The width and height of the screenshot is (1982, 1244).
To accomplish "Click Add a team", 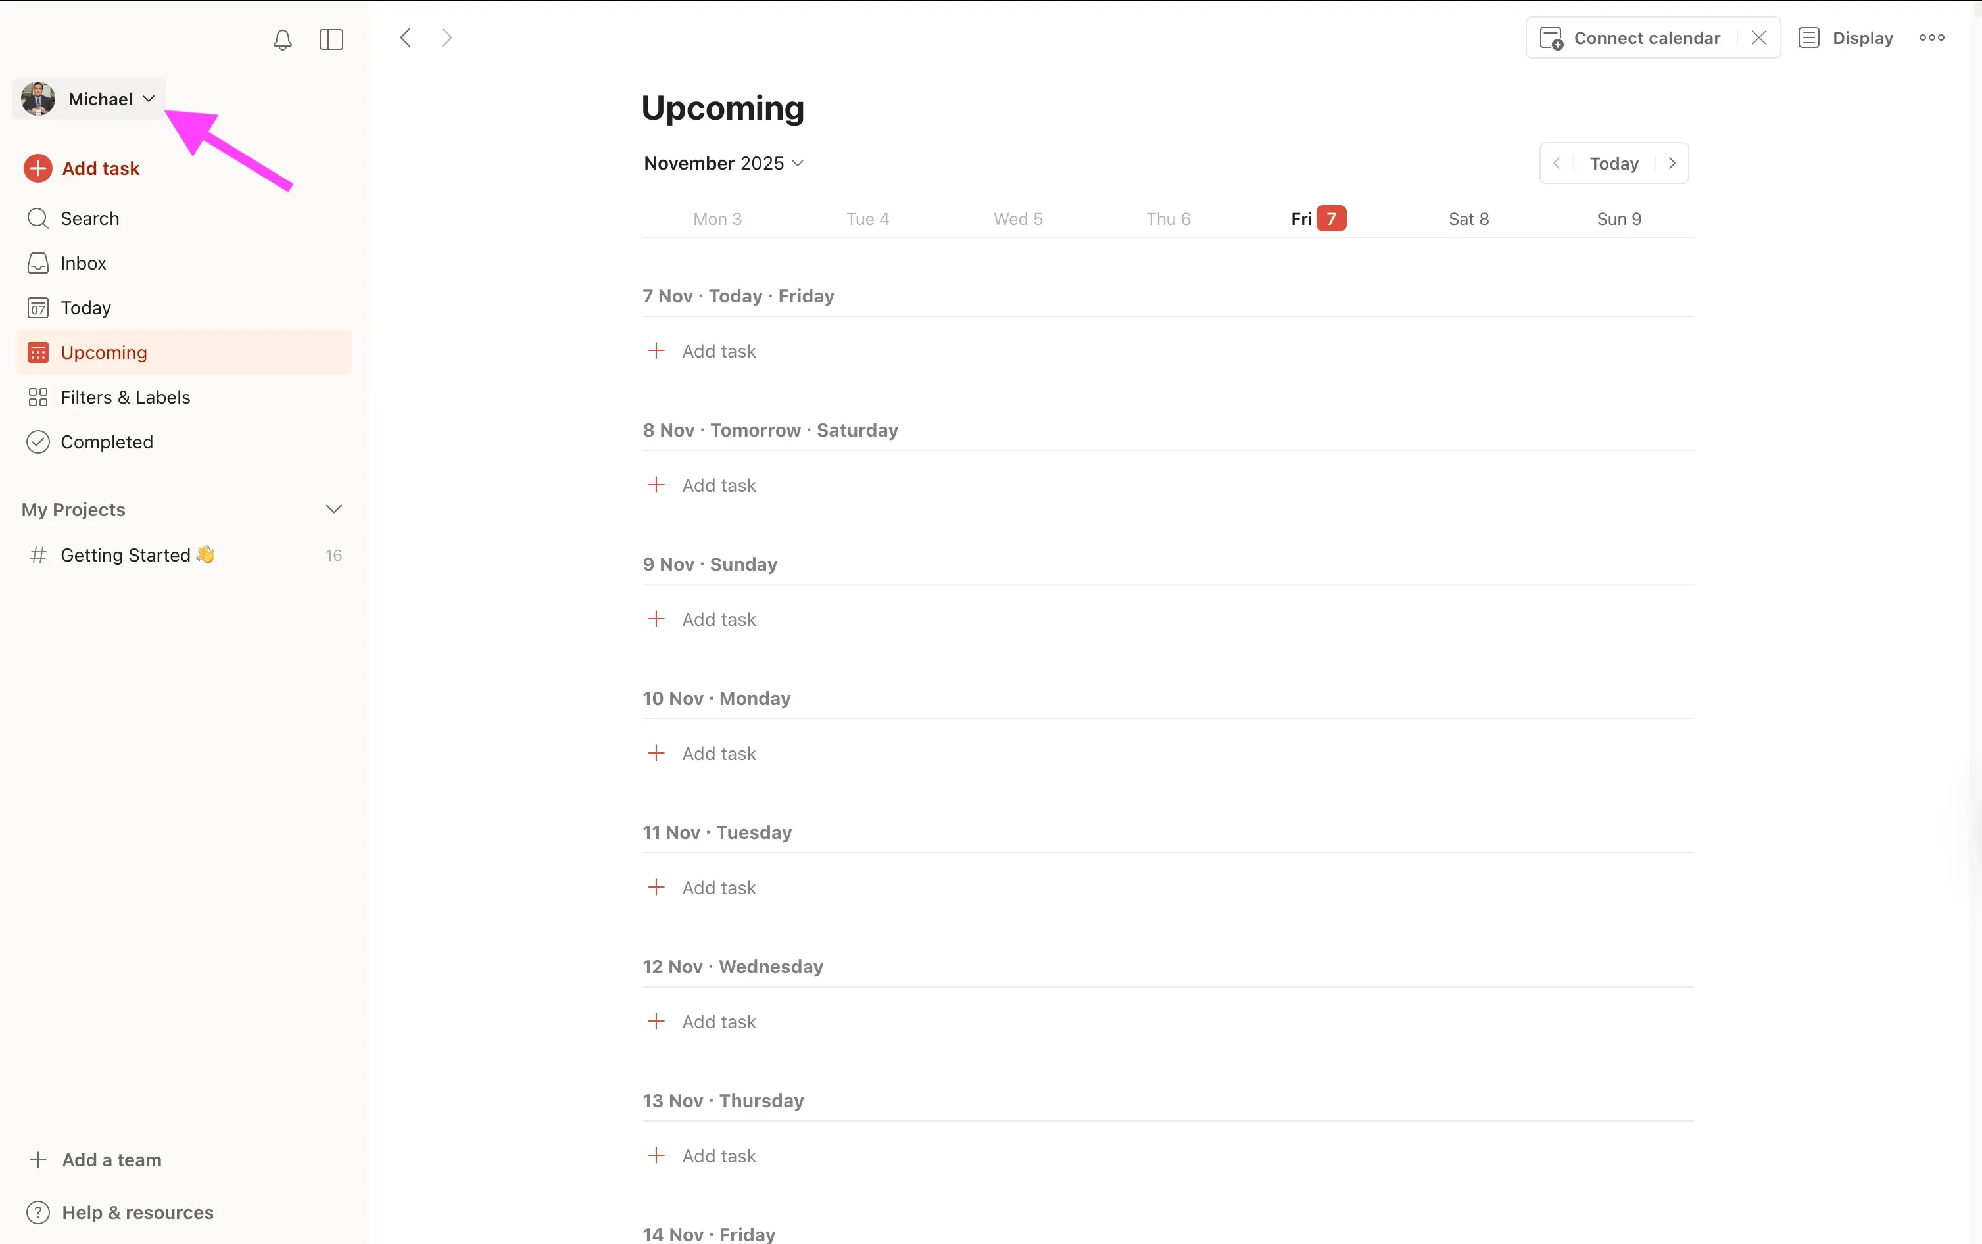I will point(111,1159).
